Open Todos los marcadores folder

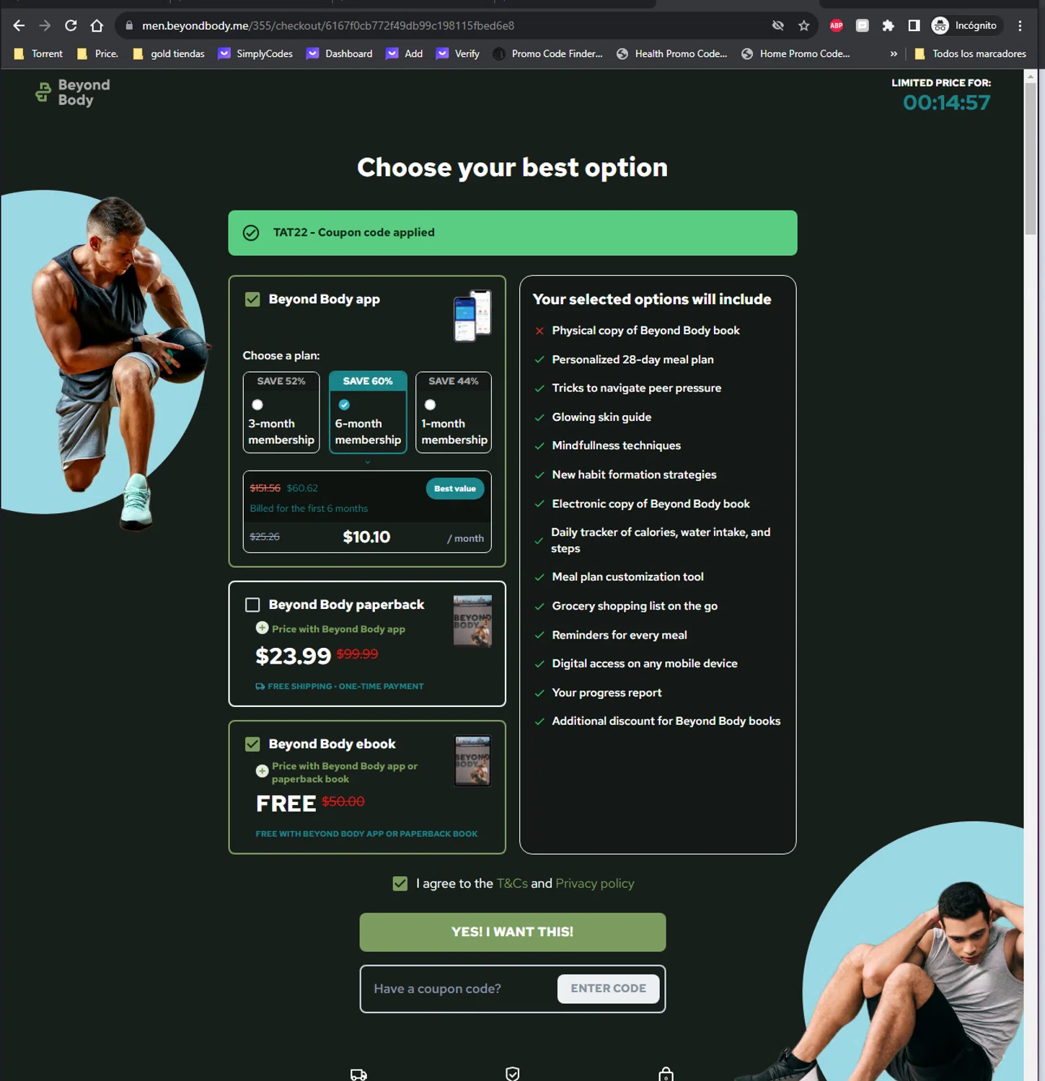point(970,54)
